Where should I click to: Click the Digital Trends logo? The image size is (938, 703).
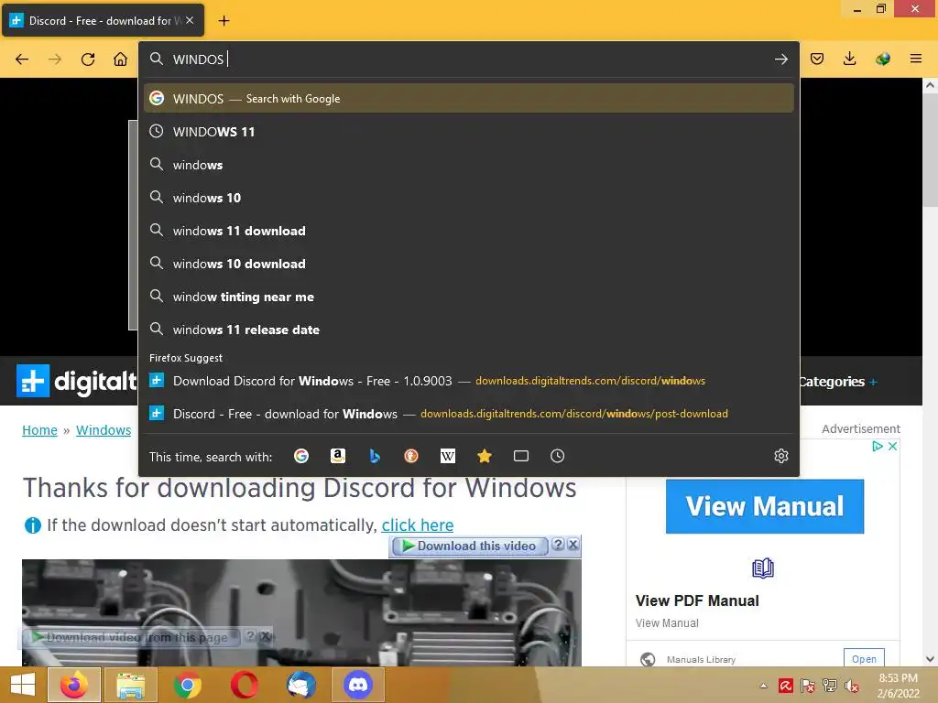77,381
